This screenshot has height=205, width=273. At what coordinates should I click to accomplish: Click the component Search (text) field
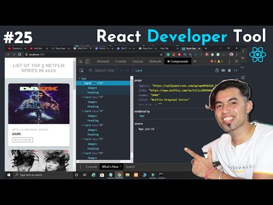pyautogui.click(x=105, y=71)
